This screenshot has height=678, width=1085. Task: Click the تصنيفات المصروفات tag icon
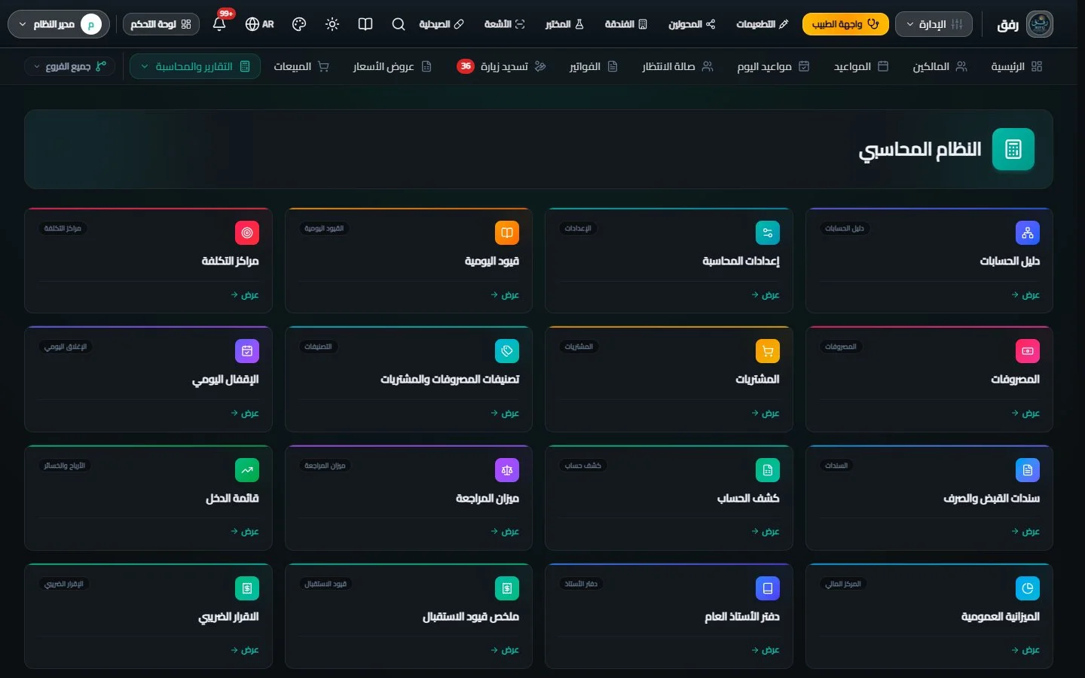507,351
